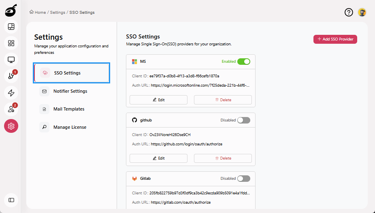
Task: Click MS Client ID ee79f37a-d0b8-4f13-a3d8-f66cefb1870a
Action: pos(184,76)
